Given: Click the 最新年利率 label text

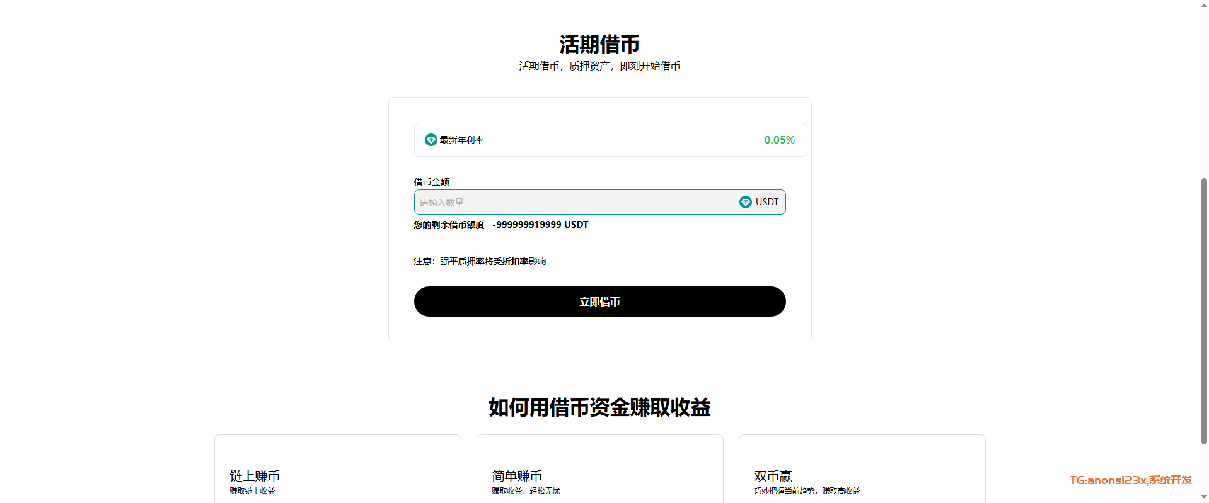Looking at the screenshot, I should point(461,140).
